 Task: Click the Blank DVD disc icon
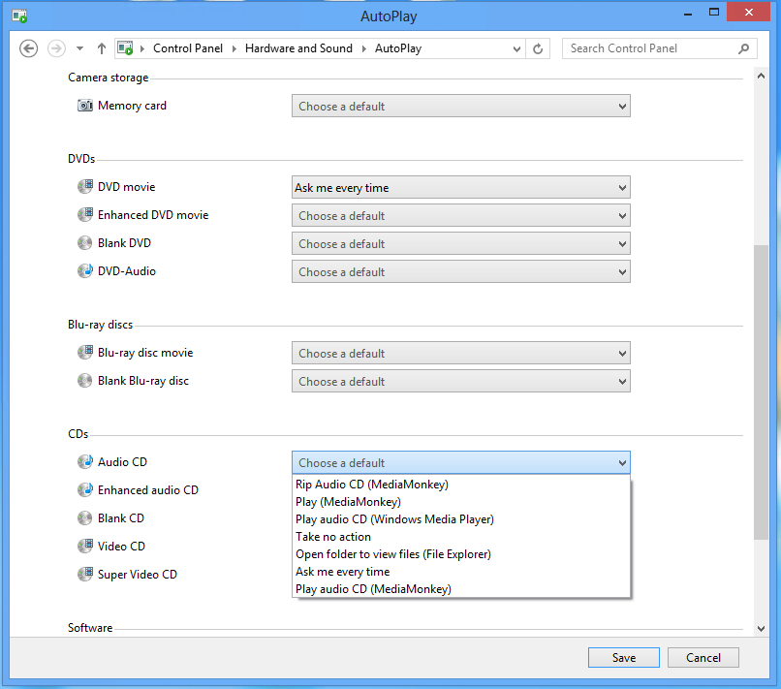(x=85, y=243)
